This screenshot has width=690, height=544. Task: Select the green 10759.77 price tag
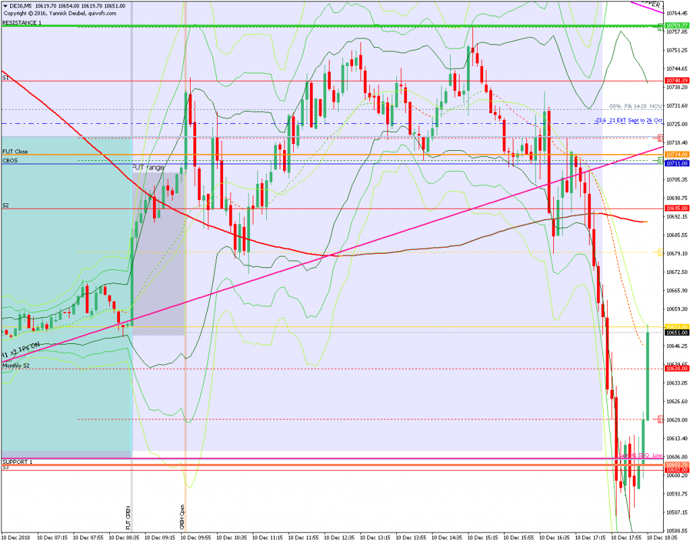point(676,26)
